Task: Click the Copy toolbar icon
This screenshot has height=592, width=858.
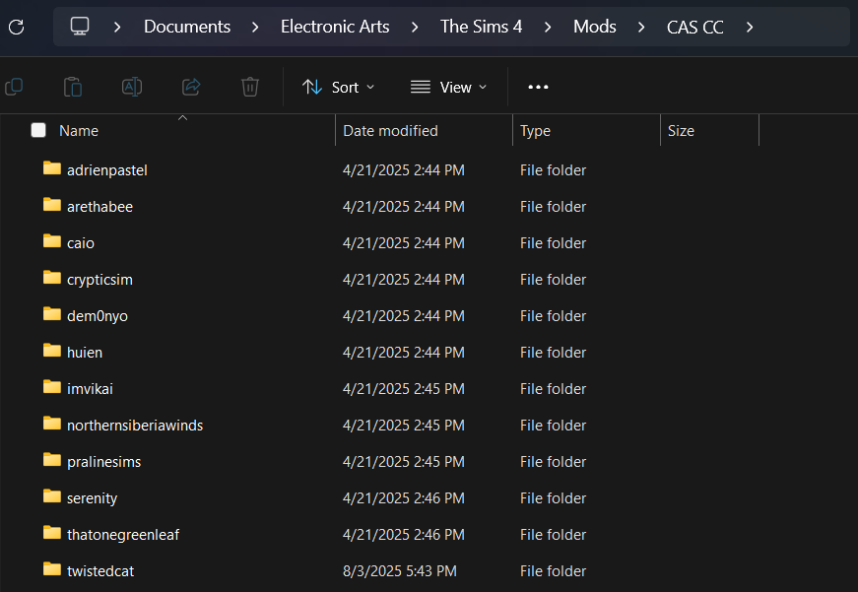Action: click(14, 87)
